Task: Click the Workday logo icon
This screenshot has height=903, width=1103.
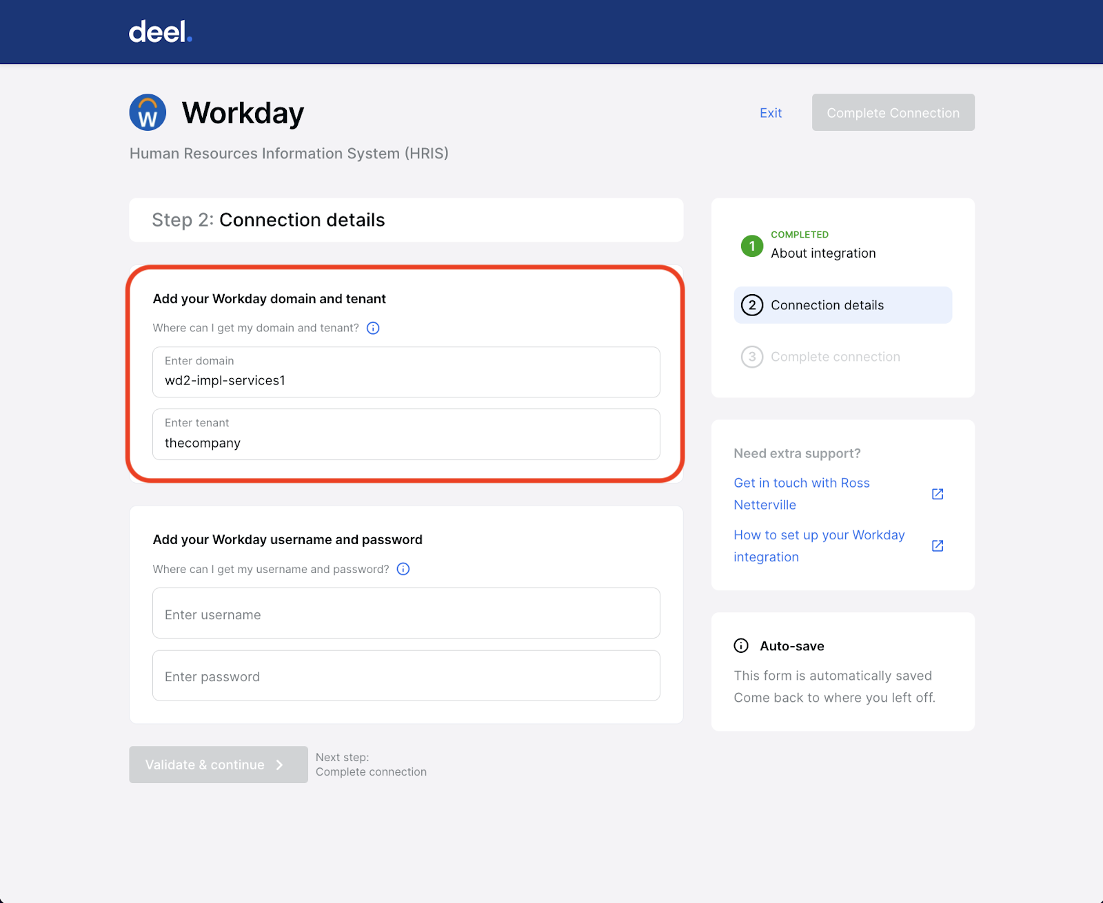Action: tap(146, 112)
